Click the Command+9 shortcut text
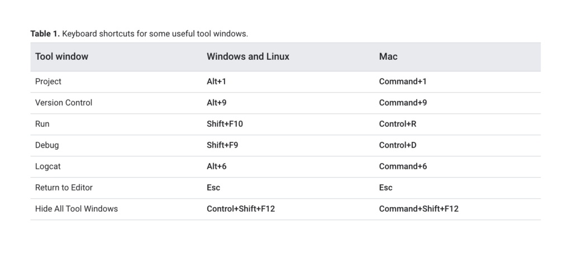The width and height of the screenshot is (572, 256). click(x=403, y=103)
